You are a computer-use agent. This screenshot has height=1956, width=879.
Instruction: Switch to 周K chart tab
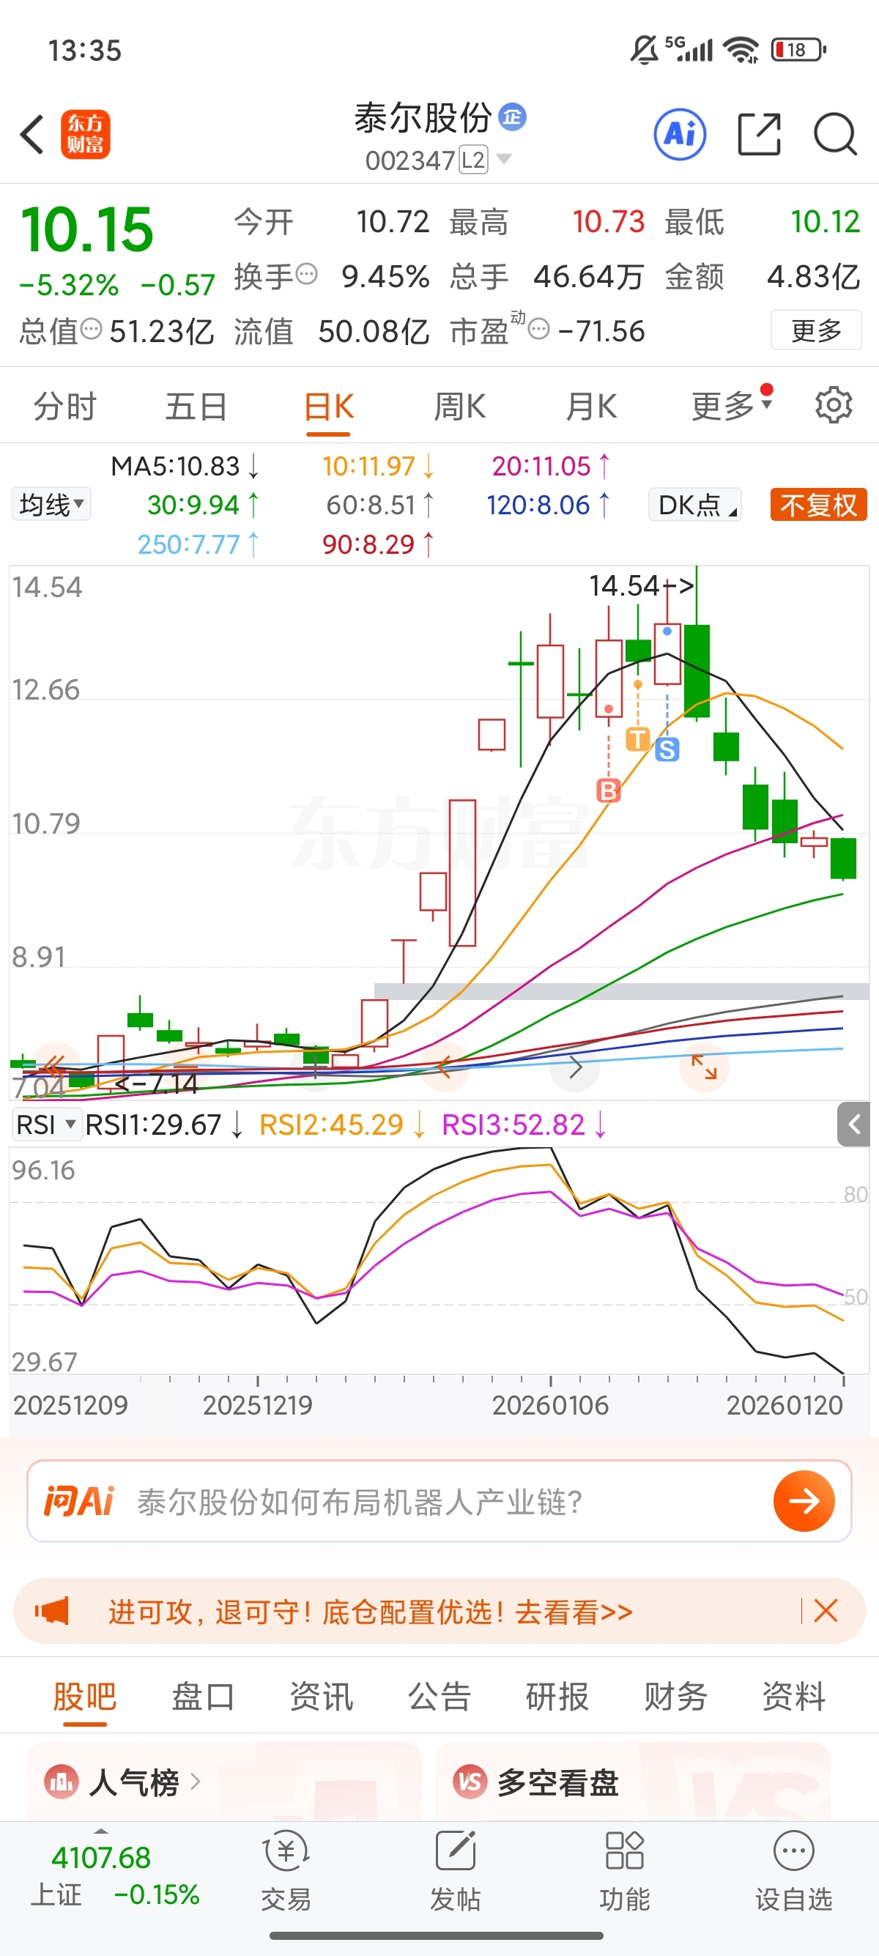(459, 407)
